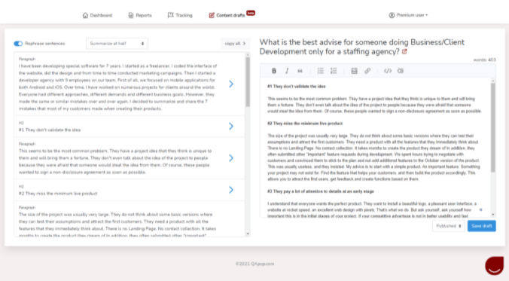Screen dimensions: 509x281
Task: Click the Save draft button
Action: [x=481, y=226]
